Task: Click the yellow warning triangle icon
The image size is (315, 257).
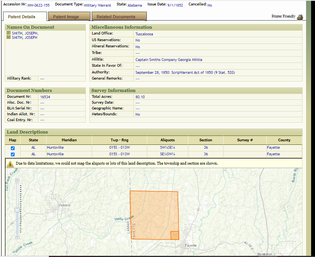Action: click(x=10, y=163)
